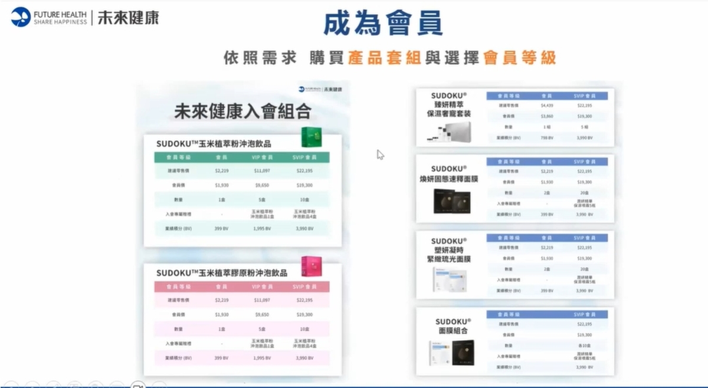Click the black solid-release face mask image
708x388 pixels.
point(450,200)
